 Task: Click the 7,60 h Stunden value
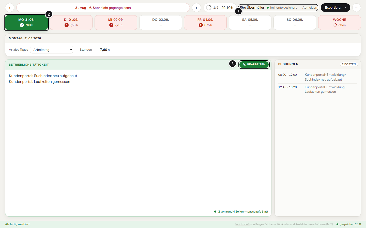coord(105,50)
